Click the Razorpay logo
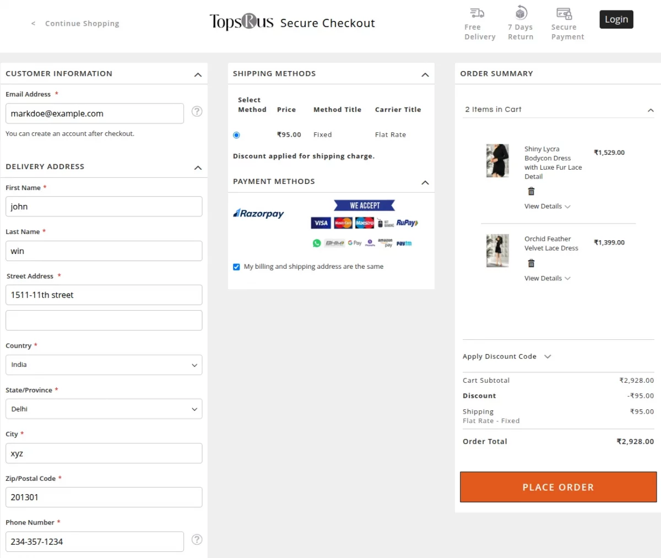Viewport: 661px width, 558px height. 258,214
